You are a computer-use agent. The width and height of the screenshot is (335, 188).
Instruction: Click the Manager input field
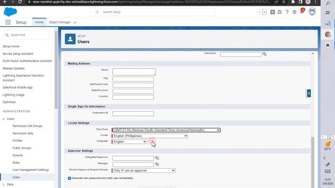tap(133, 164)
